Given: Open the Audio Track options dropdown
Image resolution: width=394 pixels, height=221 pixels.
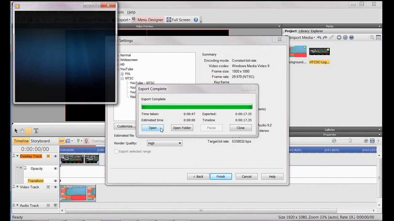Looking at the screenshot, I should pos(48,205).
